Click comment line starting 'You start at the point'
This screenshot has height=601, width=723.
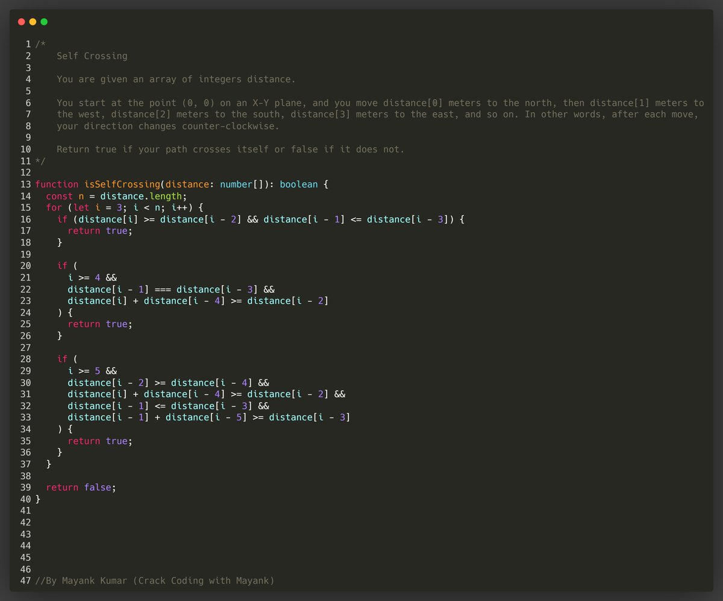coord(380,102)
